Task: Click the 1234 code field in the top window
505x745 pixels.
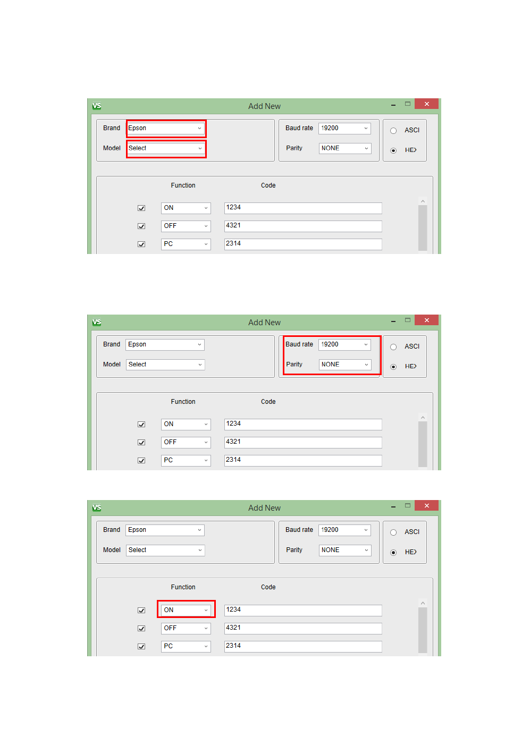Action: pyautogui.click(x=303, y=208)
